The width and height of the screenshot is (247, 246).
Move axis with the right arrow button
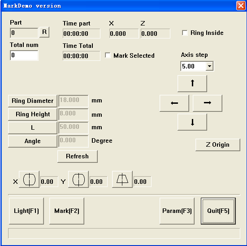click(x=208, y=103)
